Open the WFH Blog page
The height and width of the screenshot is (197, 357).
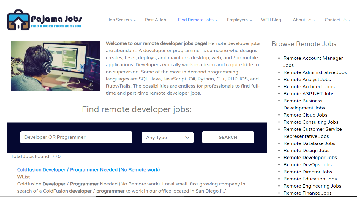click(271, 20)
